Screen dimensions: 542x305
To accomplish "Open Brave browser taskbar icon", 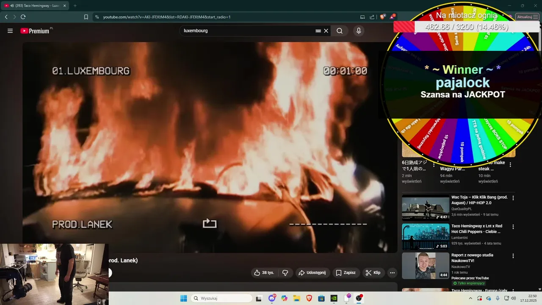I will coord(309,298).
